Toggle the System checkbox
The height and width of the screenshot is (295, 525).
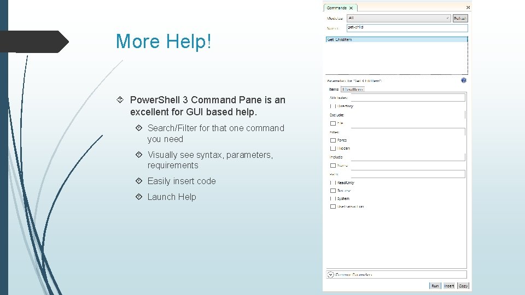coord(333,199)
